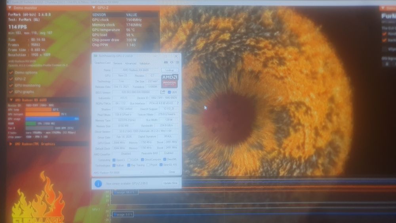Click the GPU load 98 % value
The height and width of the screenshot is (223, 396).
point(130,35)
